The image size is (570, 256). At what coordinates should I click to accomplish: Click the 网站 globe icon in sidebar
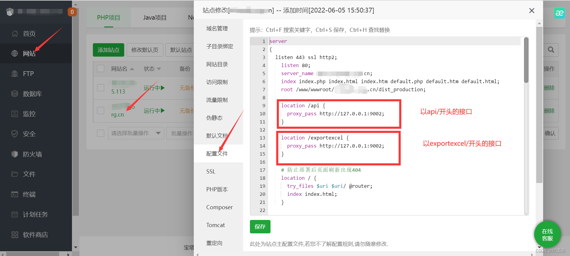coord(15,53)
